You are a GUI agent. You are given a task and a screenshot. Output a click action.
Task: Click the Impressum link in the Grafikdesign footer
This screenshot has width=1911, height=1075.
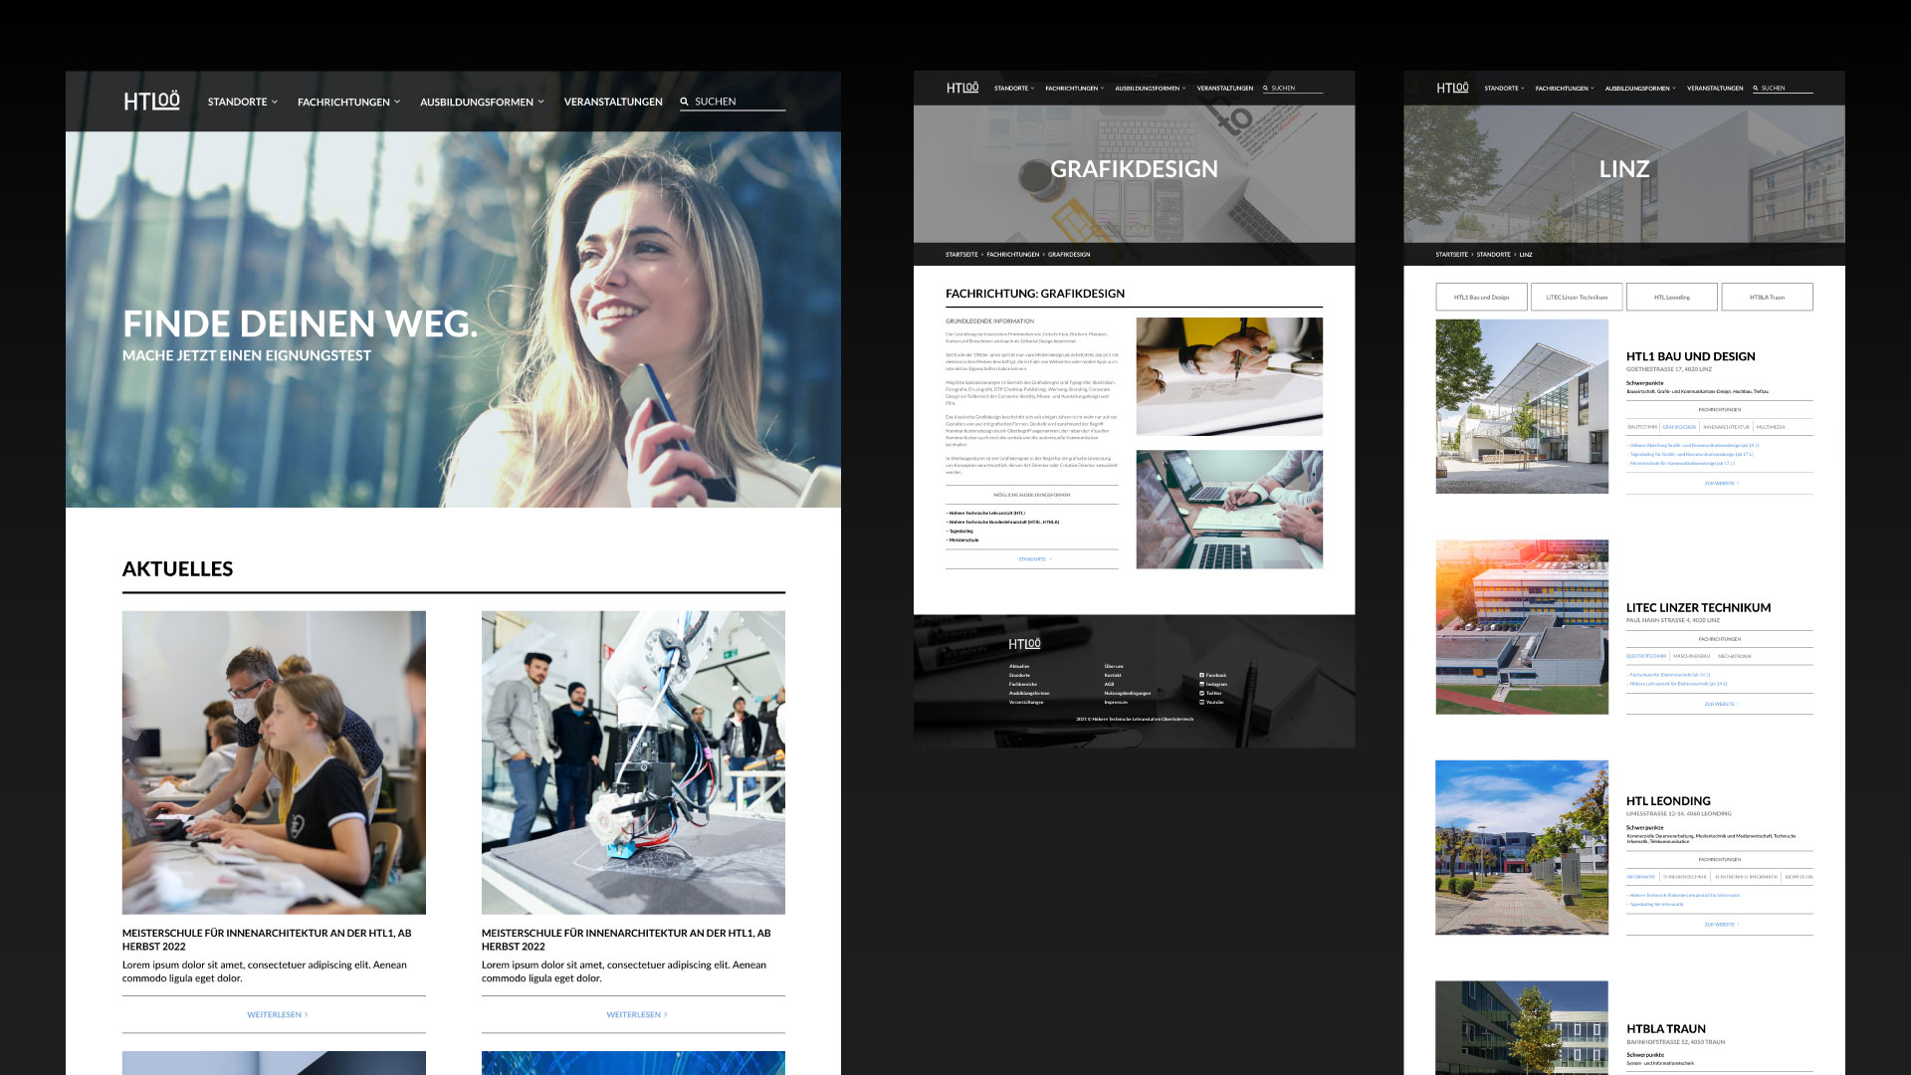point(1116,702)
